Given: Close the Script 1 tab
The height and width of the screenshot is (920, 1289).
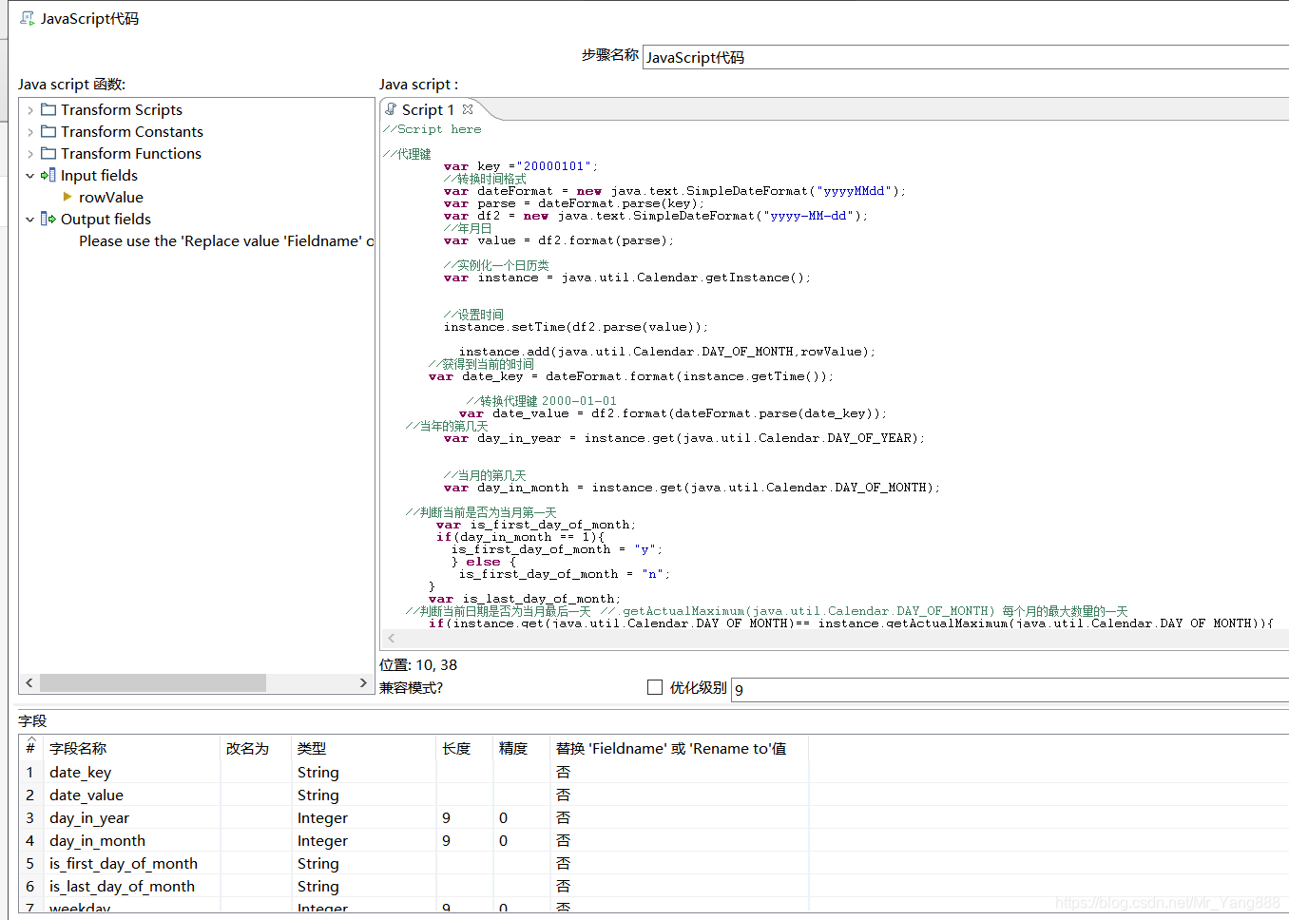Looking at the screenshot, I should click(x=468, y=109).
